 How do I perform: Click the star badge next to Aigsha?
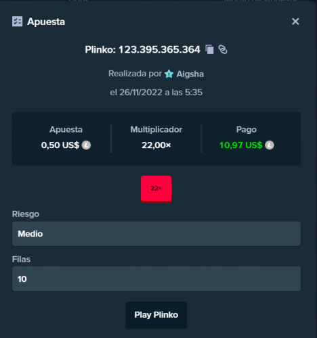[169, 74]
